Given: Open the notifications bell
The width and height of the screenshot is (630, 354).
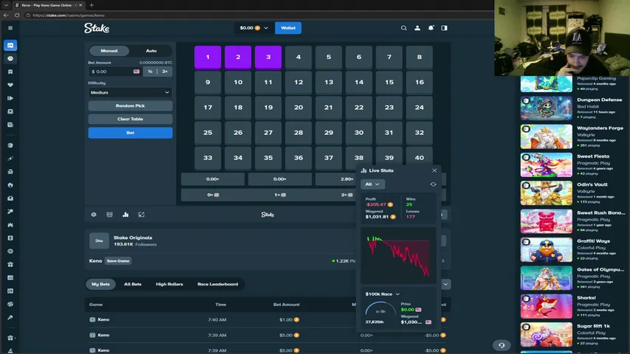Looking at the screenshot, I should click(431, 28).
